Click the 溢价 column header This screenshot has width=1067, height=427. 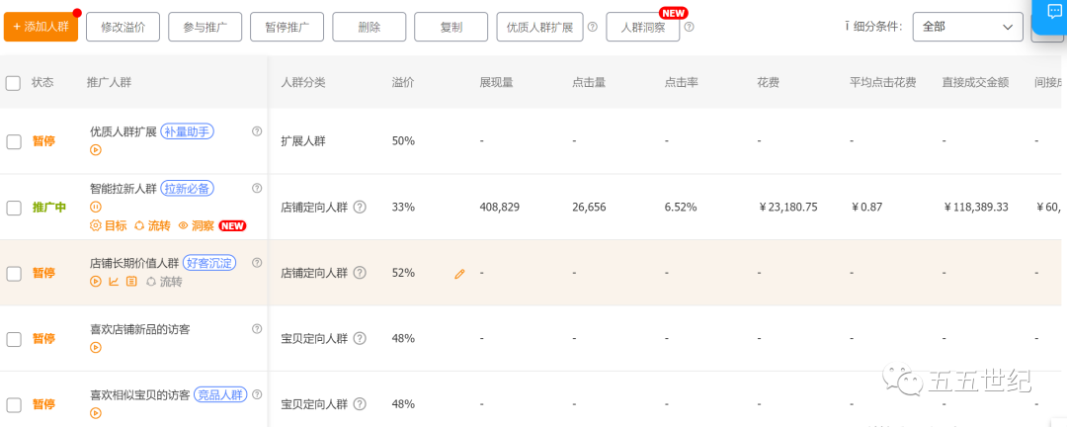pyautogui.click(x=403, y=82)
